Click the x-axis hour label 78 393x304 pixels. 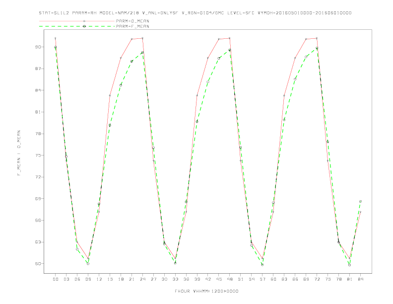[338, 279]
